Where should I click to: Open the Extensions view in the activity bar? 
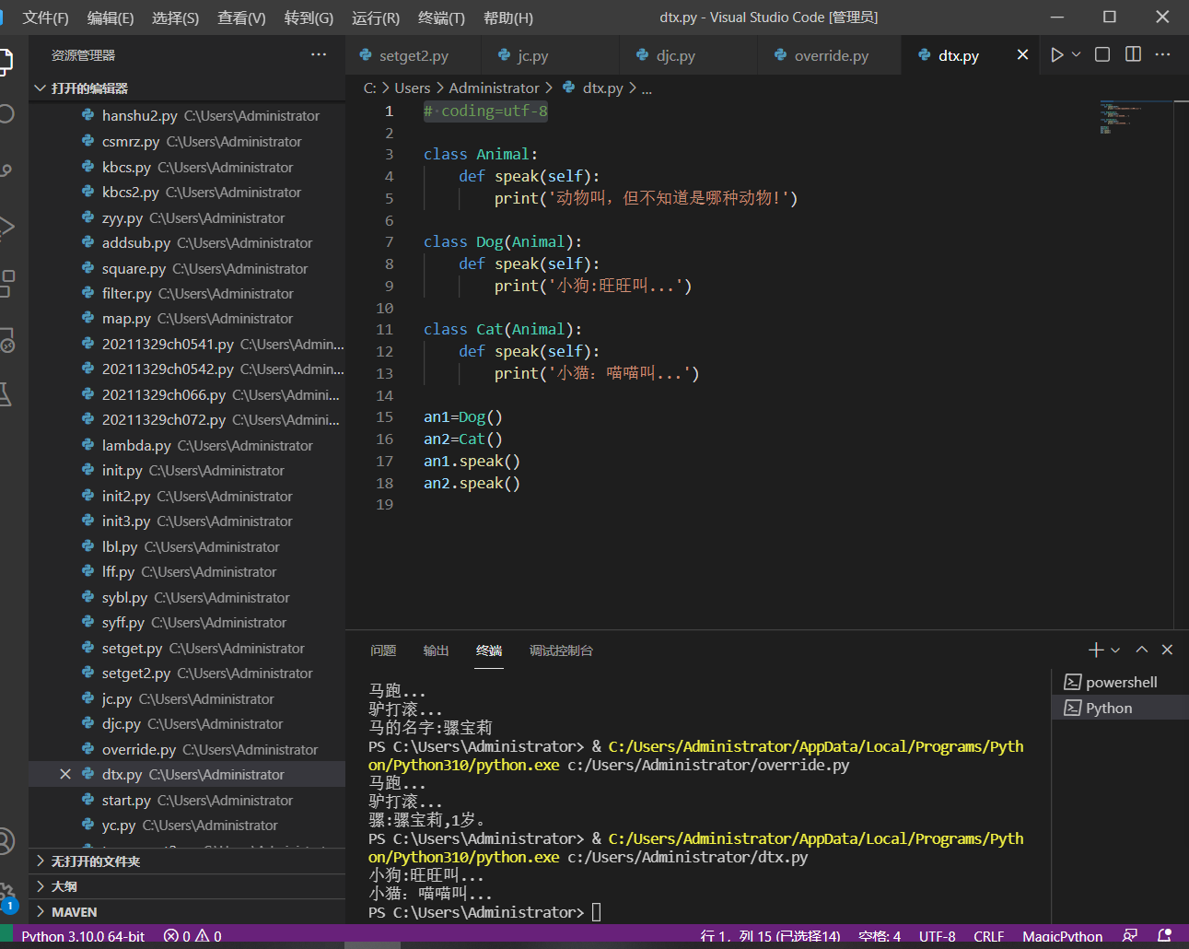point(6,283)
